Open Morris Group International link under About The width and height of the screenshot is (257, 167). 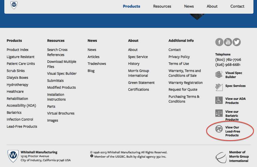[x=139, y=73]
